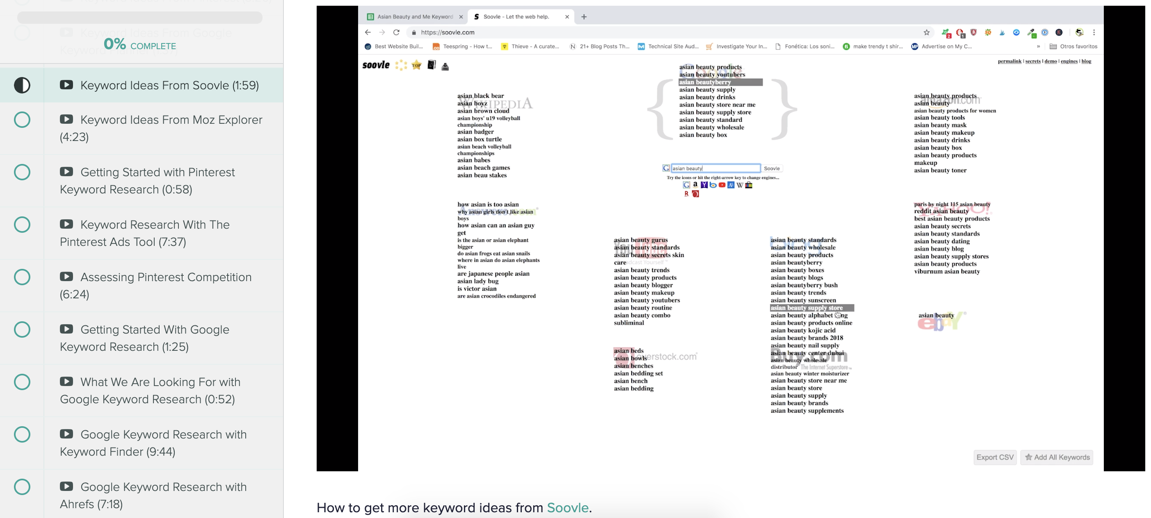Open Best Website Buil... bookmark
Image resolution: width=1151 pixels, height=518 pixels.
[x=394, y=46]
